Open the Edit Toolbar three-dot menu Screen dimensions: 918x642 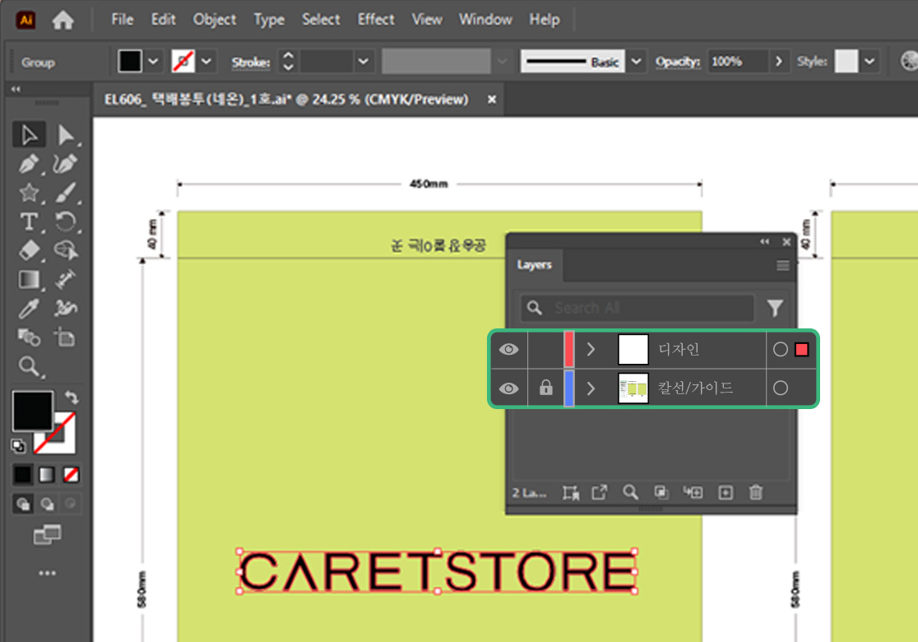(48, 573)
